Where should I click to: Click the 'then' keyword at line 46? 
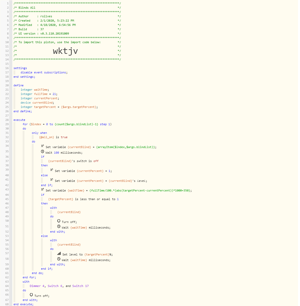tap(44, 203)
